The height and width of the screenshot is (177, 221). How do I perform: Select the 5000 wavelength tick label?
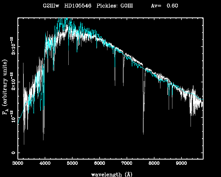click(x=72, y=163)
